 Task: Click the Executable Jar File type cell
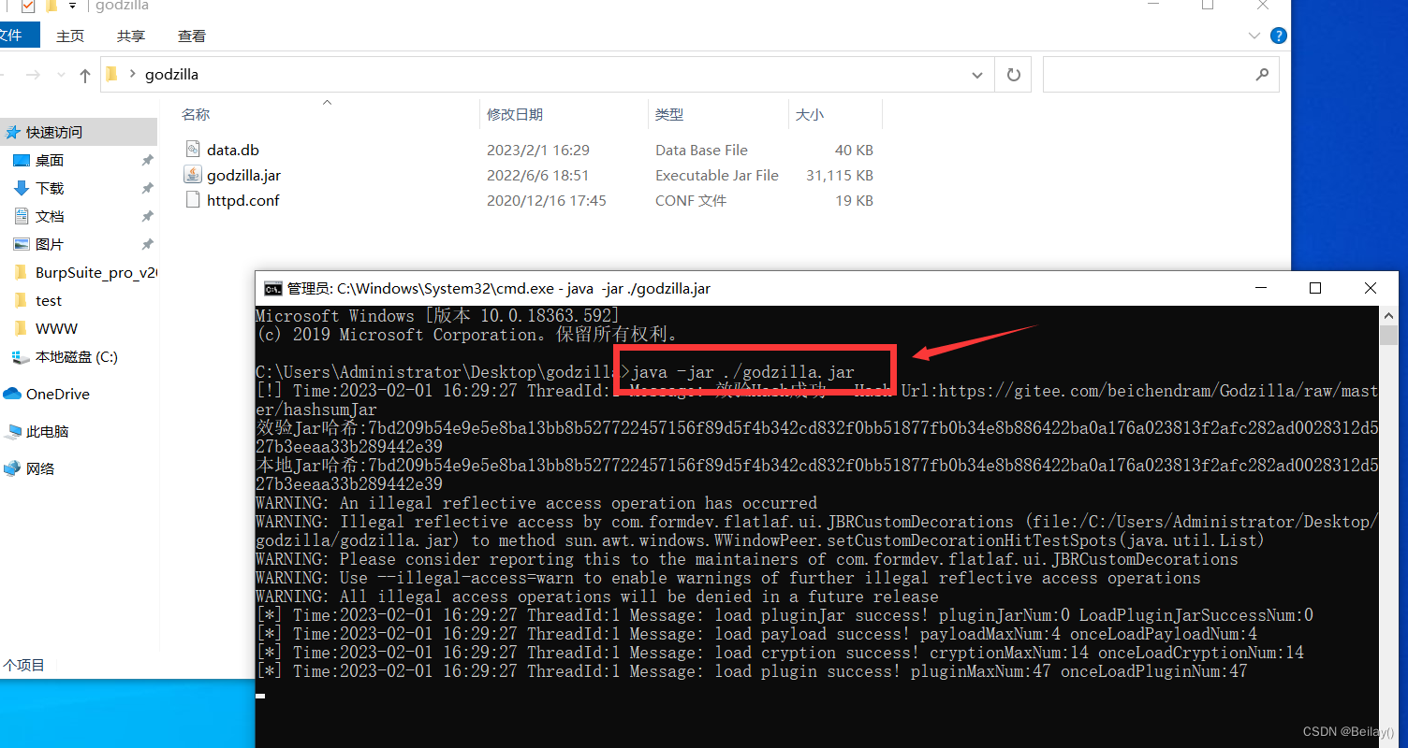[x=716, y=175]
